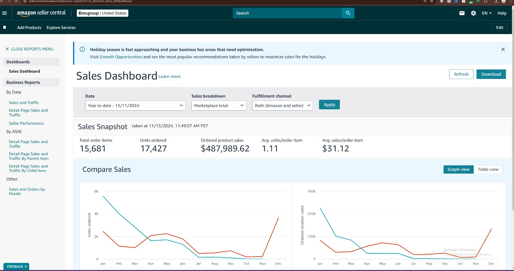Open the Help menu
This screenshot has width=514, height=271.
[x=502, y=13]
